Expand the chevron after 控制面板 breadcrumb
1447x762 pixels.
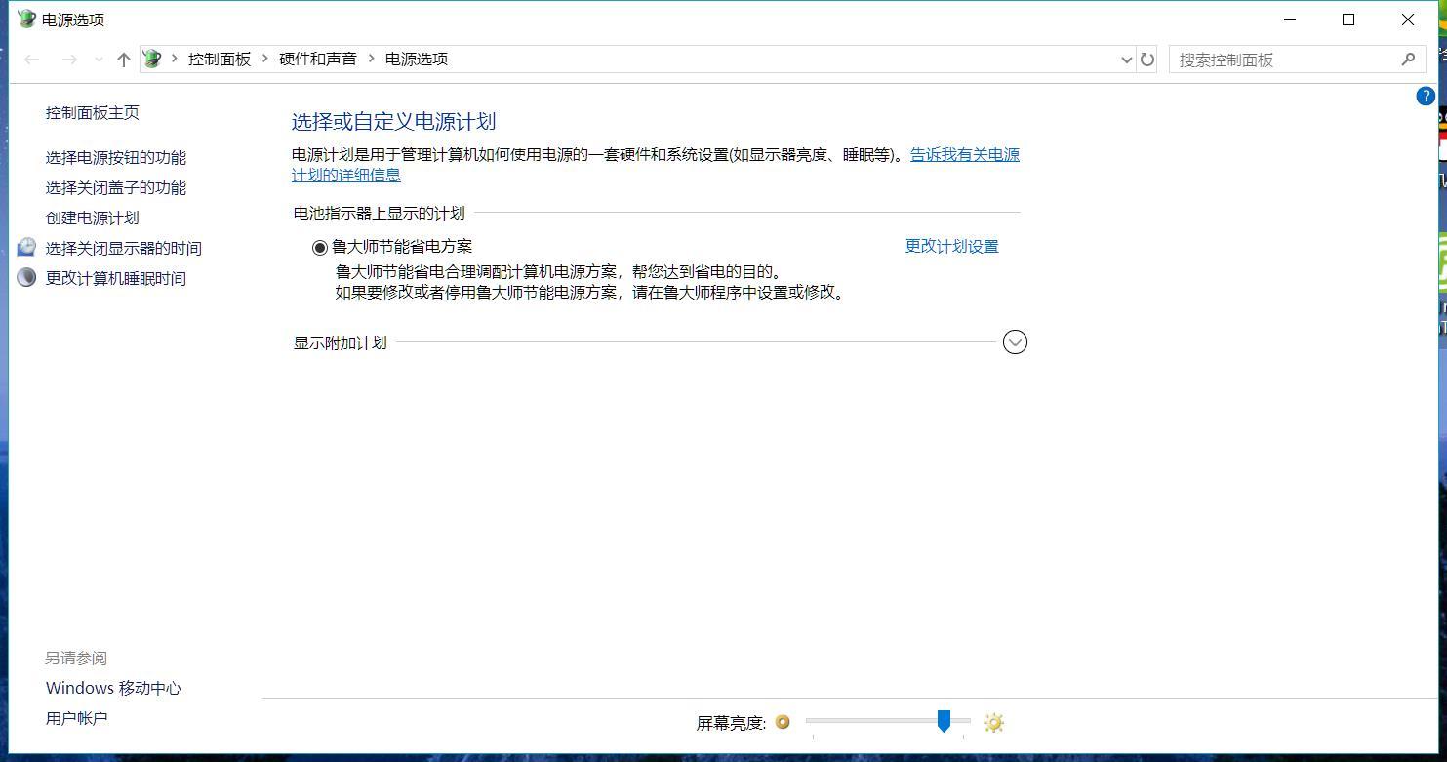tap(265, 59)
